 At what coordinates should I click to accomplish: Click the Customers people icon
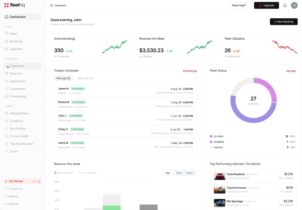click(x=6, y=89)
